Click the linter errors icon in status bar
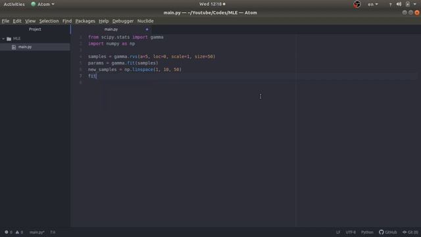The image size is (421, 237). coord(7,232)
